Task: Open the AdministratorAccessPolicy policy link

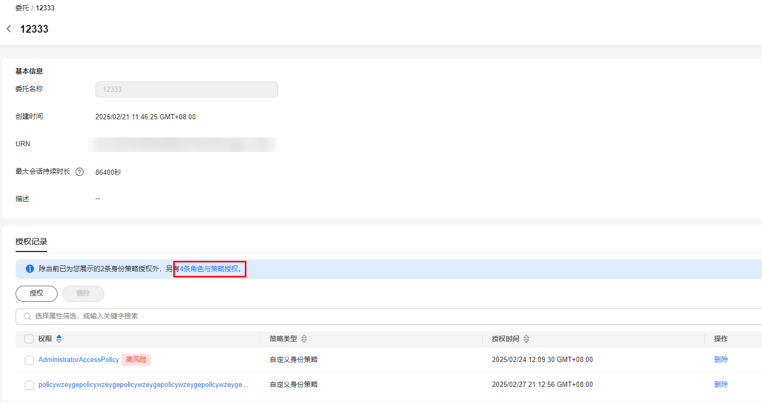Action: 78,360
